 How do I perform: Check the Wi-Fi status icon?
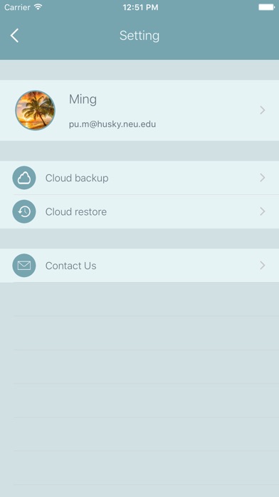tap(38, 7)
